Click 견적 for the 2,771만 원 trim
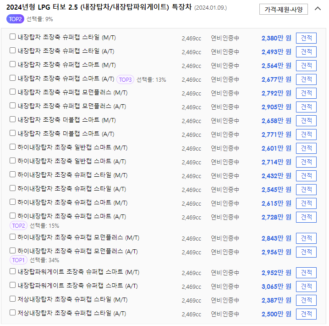The width and height of the screenshot is (329, 326). point(306,135)
